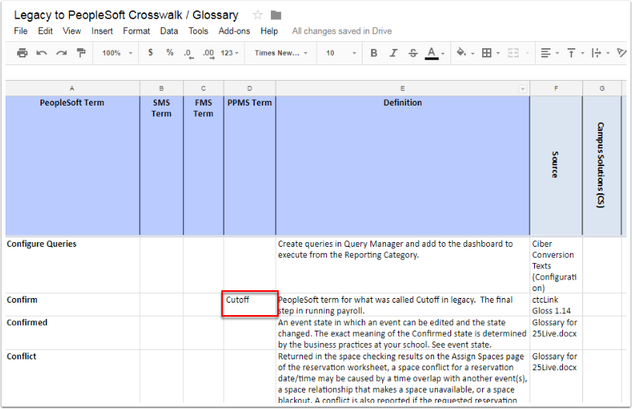The width and height of the screenshot is (632, 409).
Task: Select the Cutoff cell
Action: pyautogui.click(x=249, y=305)
